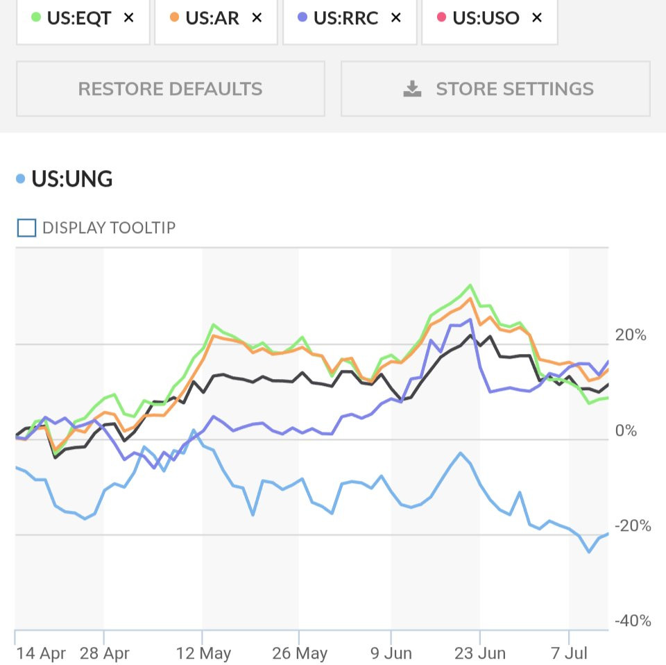The image size is (666, 665).
Task: Click the US:EQT ticker label
Action: [x=79, y=18]
